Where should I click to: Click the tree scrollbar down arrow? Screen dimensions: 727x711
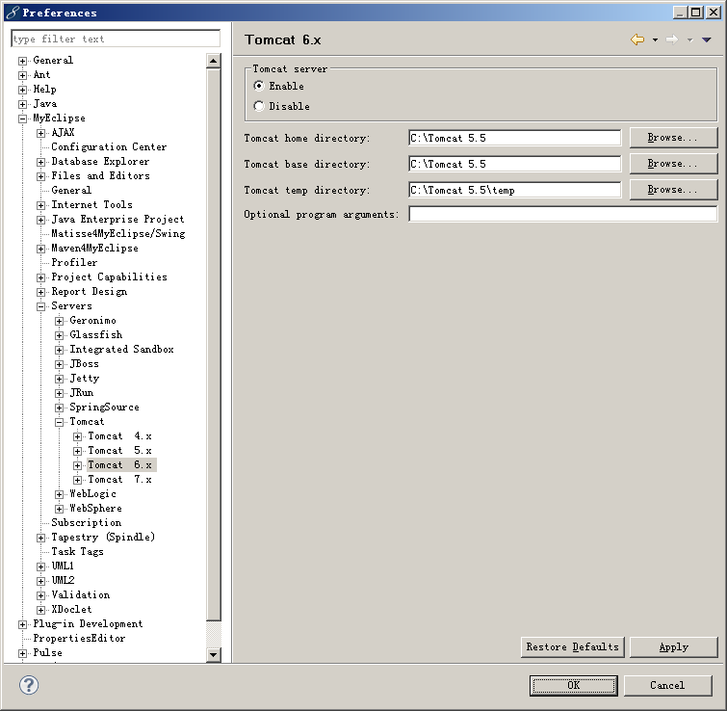point(213,655)
